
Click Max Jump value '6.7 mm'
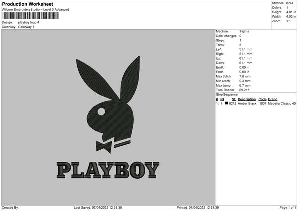coord(245,85)
